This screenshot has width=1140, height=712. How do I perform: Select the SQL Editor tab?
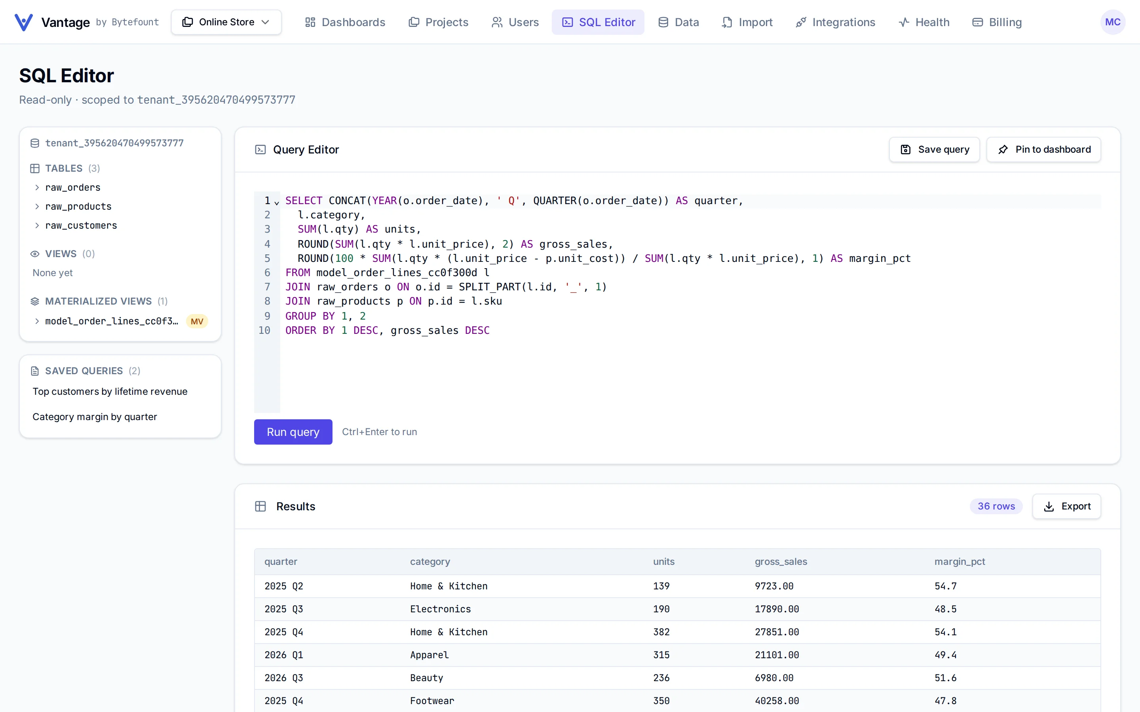(598, 22)
